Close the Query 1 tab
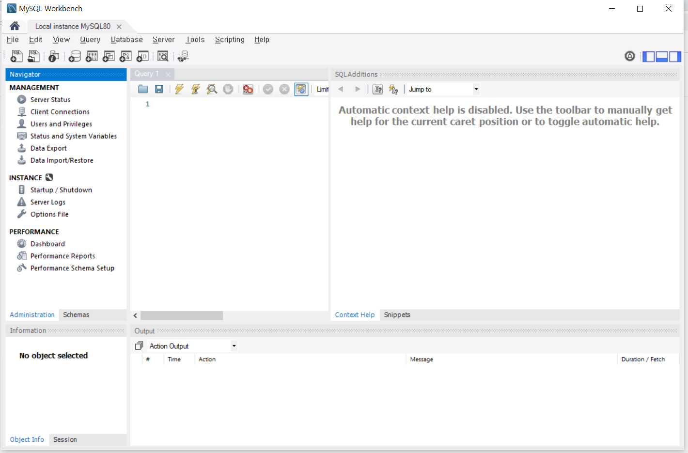Image resolution: width=688 pixels, height=453 pixels. tap(168, 74)
